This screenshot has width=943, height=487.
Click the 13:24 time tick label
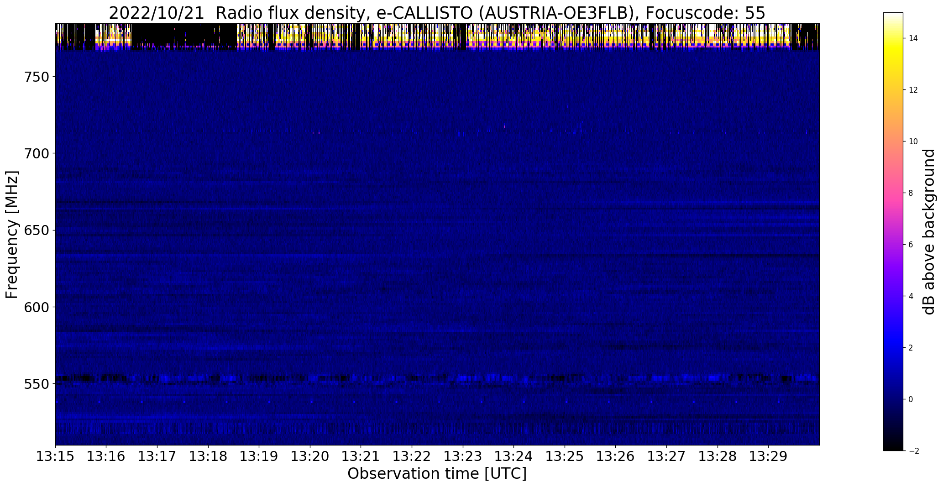click(x=514, y=456)
